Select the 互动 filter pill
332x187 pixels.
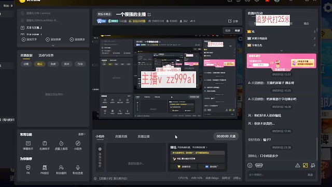point(80,64)
